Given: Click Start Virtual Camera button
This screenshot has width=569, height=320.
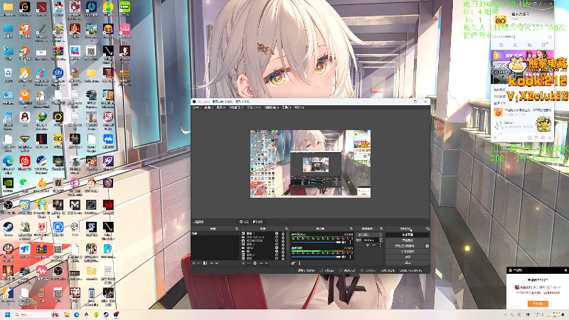Looking at the screenshot, I should click(x=405, y=246).
